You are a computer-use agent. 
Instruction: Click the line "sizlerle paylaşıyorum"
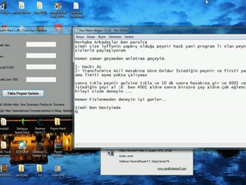tap(100, 50)
